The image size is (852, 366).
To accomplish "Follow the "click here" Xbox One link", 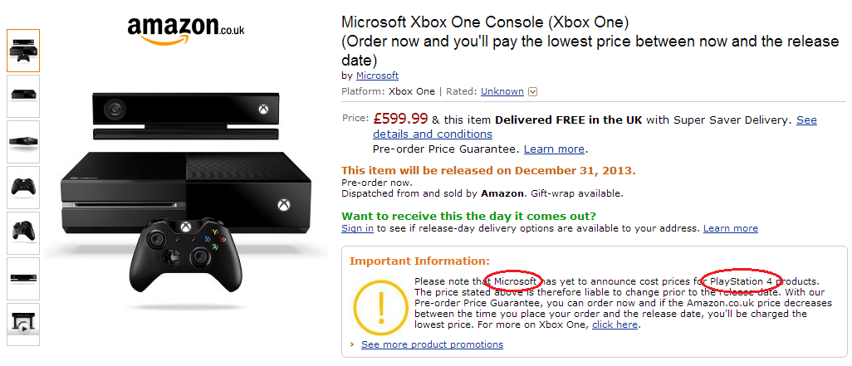I will pyautogui.click(x=615, y=325).
